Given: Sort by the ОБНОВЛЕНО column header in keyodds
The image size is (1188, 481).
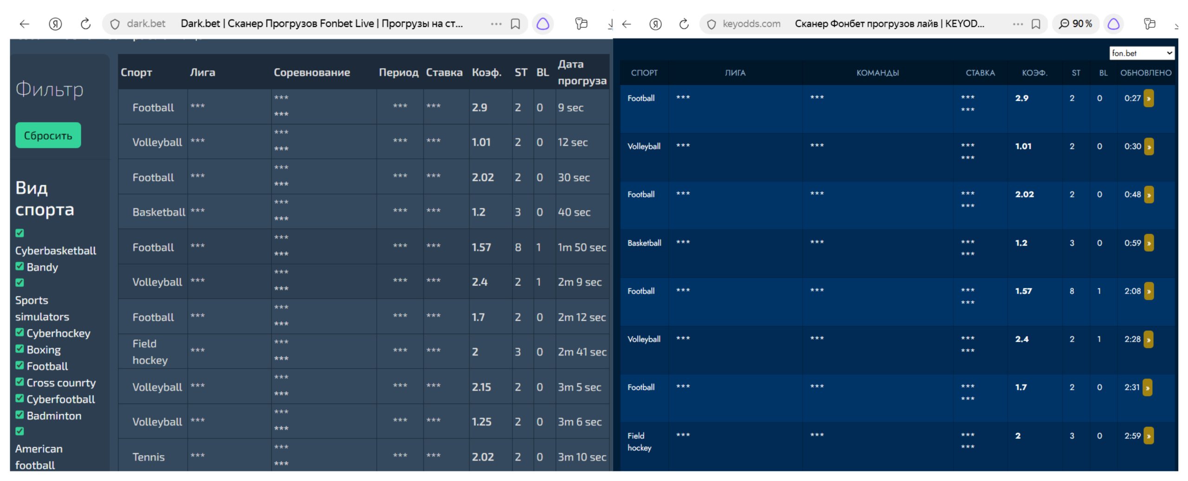Looking at the screenshot, I should 1145,73.
